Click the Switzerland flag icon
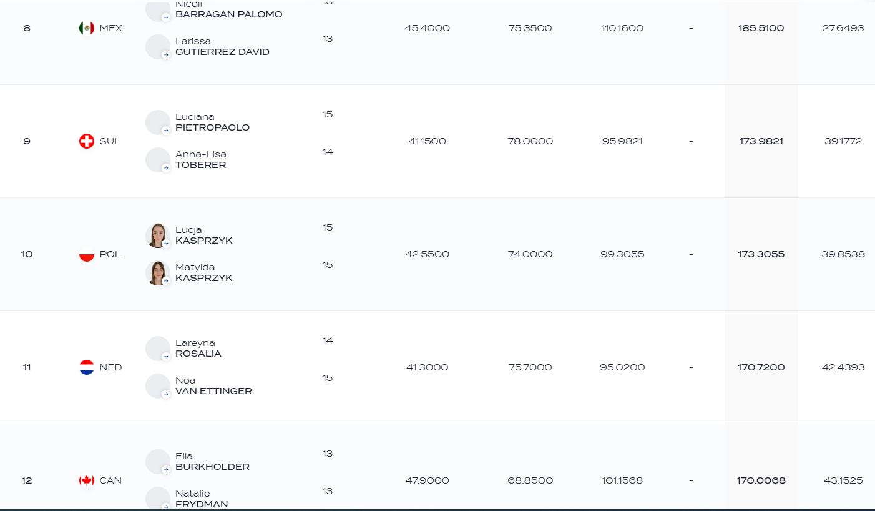The image size is (875, 511). 87,141
